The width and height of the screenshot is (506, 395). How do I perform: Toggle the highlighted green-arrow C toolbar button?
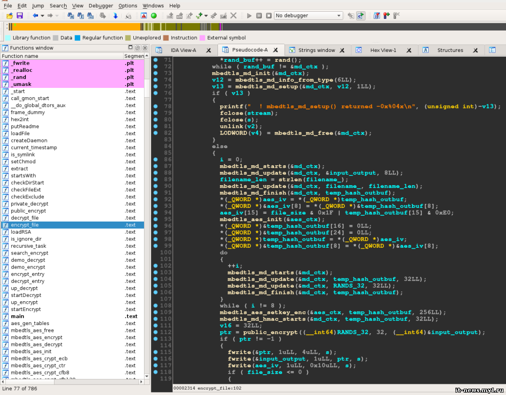(x=361, y=16)
